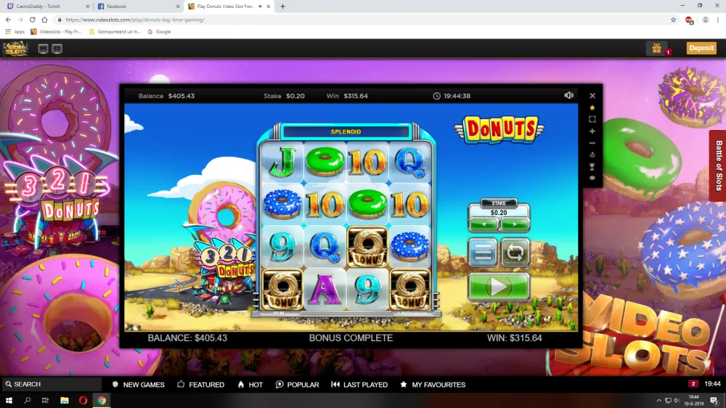Open MY FAVOURITES category
Image resolution: width=726 pixels, height=408 pixels.
433,384
